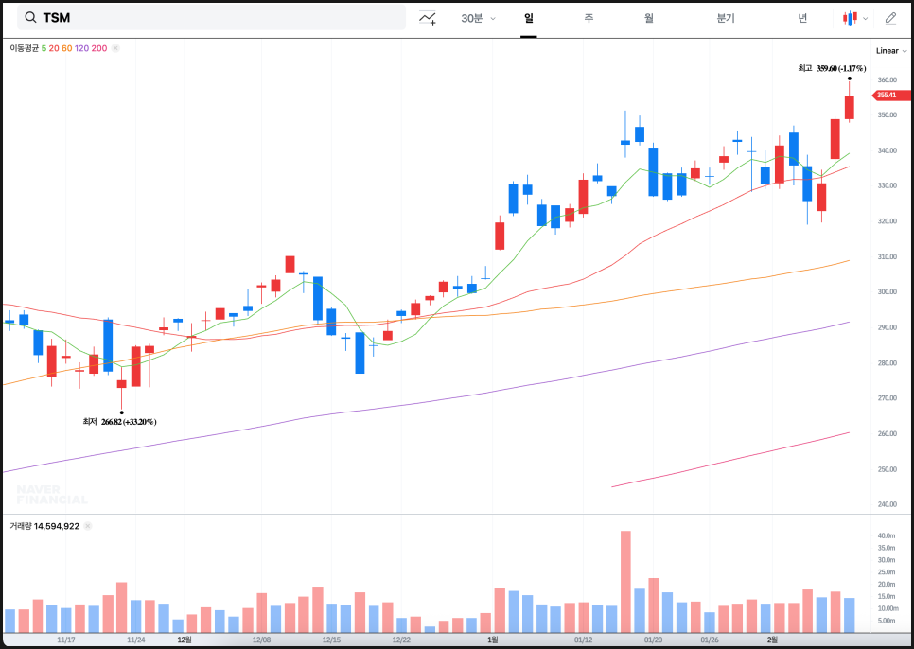Expand the 30분 minute interval dropdown
Screen dimensions: 914x649
[478, 18]
